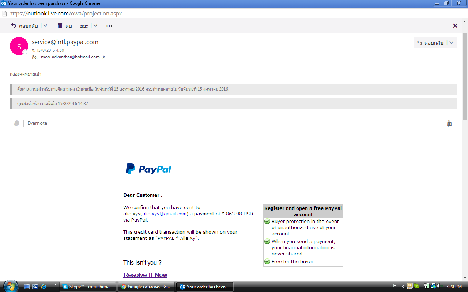Show hidden tray icons with the arrow
The image size is (468, 292).
[x=403, y=287]
